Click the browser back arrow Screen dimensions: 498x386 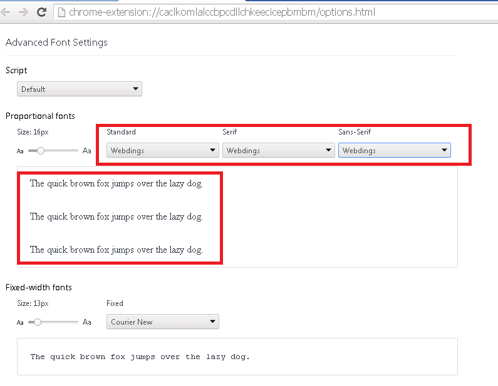pyautogui.click(x=5, y=13)
